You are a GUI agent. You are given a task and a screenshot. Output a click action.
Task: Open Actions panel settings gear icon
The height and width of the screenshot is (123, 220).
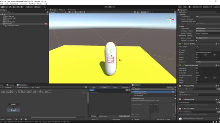click(175, 87)
